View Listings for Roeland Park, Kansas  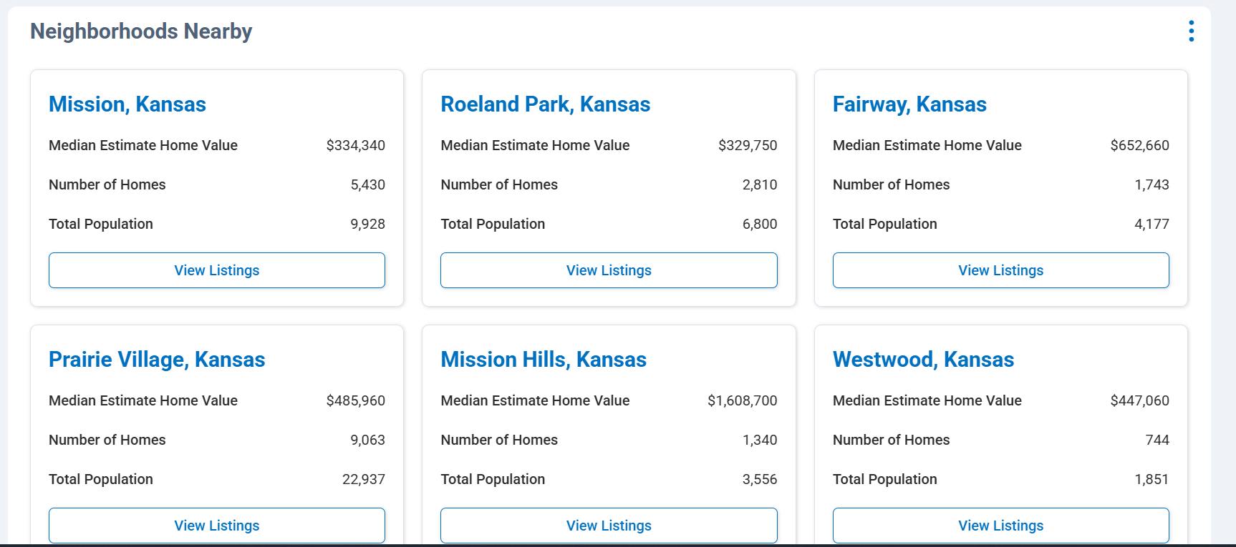(x=609, y=270)
